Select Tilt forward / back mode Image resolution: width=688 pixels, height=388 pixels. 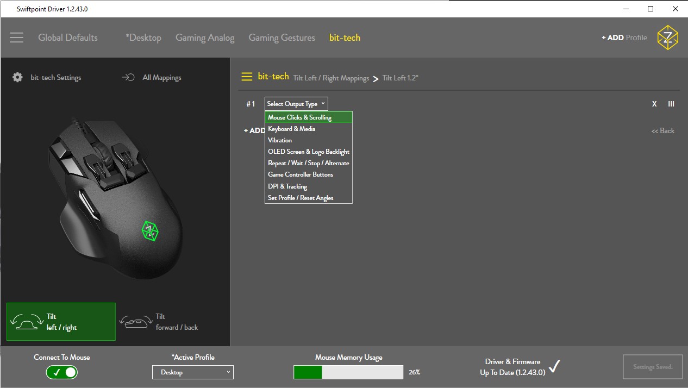[160, 322]
